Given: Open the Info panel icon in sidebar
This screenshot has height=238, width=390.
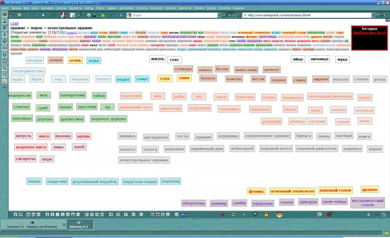Looking at the screenshot, I should click(x=4, y=55).
